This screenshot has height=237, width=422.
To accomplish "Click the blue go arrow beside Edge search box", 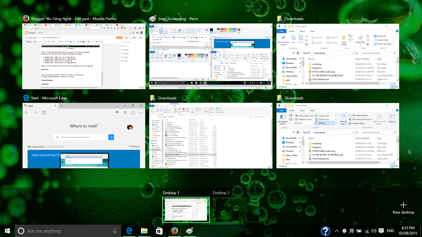I will (x=111, y=137).
